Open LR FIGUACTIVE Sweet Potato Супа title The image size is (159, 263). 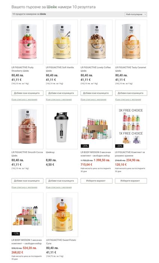click(61, 242)
